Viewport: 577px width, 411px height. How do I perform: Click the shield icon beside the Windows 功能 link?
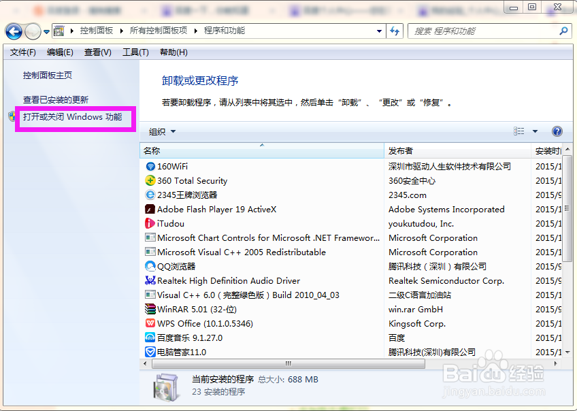tap(12, 117)
